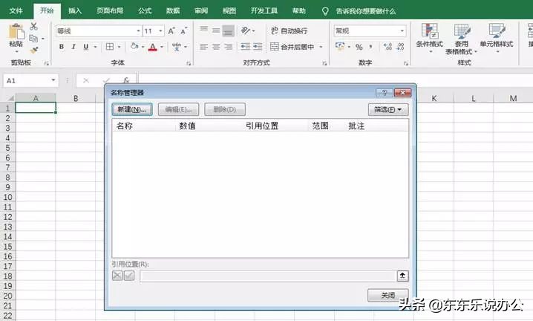
Task: Open the Name Box dropdown arrow
Action: pos(53,80)
